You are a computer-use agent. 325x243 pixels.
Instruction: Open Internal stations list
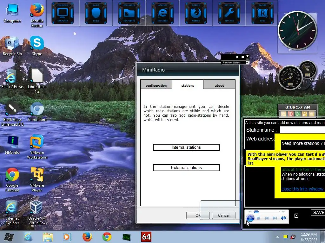(x=186, y=147)
